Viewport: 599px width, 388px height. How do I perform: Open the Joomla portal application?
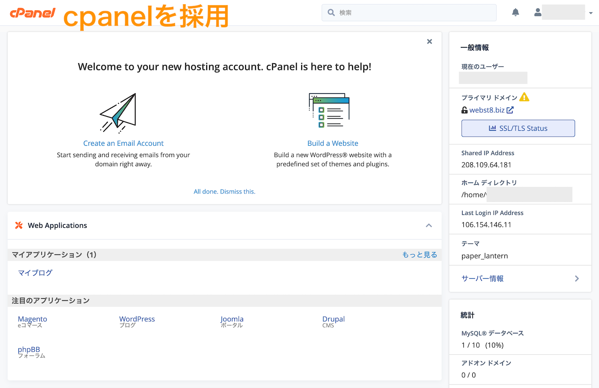232,319
